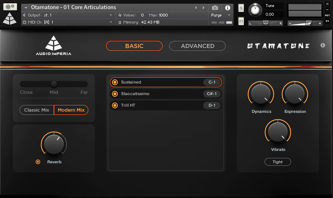Click the Tight button

pyautogui.click(x=277, y=162)
